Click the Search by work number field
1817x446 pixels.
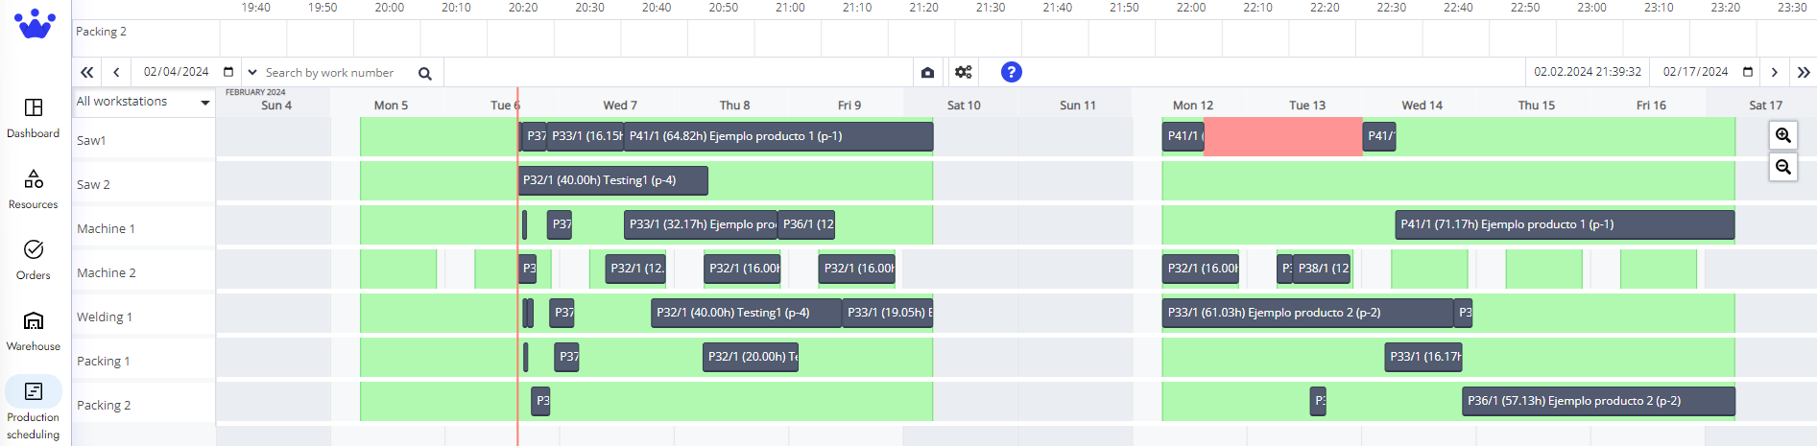click(x=336, y=73)
